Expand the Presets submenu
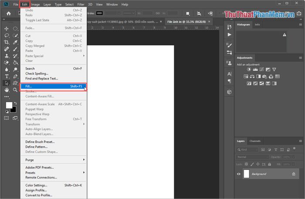The height and width of the screenshot is (199, 305). point(54,172)
